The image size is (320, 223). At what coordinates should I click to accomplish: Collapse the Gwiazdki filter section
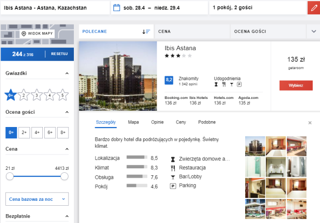pyautogui.click(x=67, y=73)
